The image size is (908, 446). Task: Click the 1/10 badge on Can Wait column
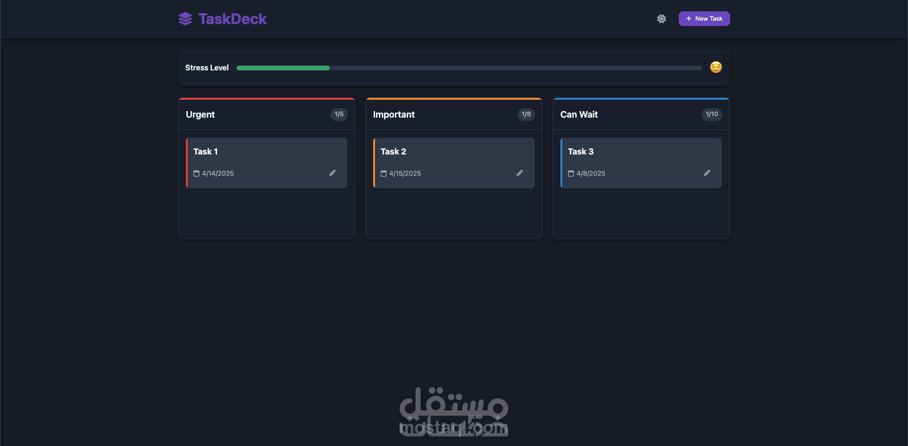pos(711,114)
